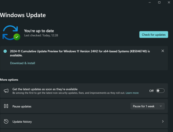Screen dimensions: 173x132
Task: Click the info icon on update notice
Action: click(x=5, y=51)
